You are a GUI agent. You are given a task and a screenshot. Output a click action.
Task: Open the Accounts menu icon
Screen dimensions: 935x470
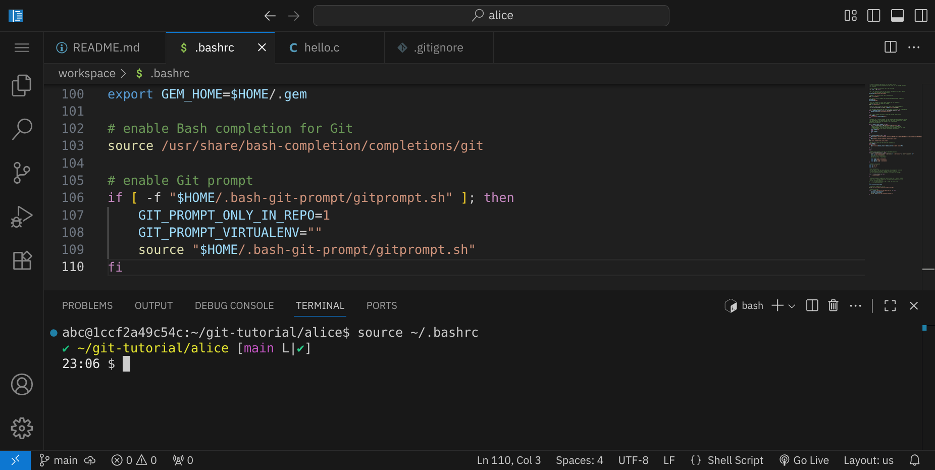22,385
